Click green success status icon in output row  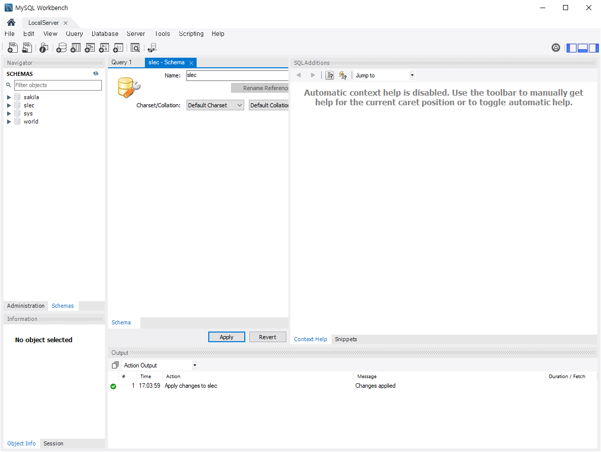coord(113,386)
